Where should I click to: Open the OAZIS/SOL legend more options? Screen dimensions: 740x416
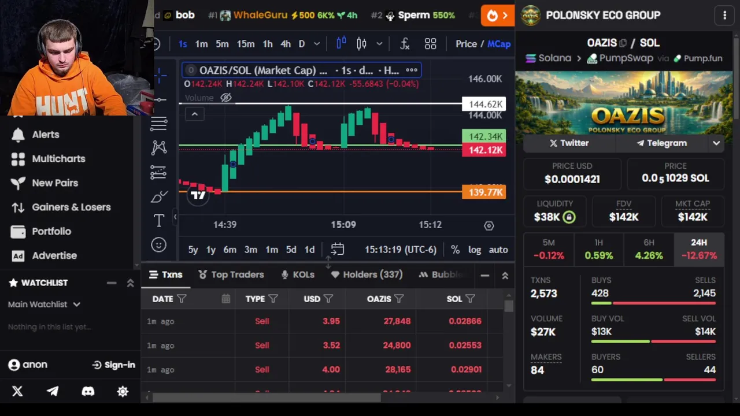coord(412,70)
